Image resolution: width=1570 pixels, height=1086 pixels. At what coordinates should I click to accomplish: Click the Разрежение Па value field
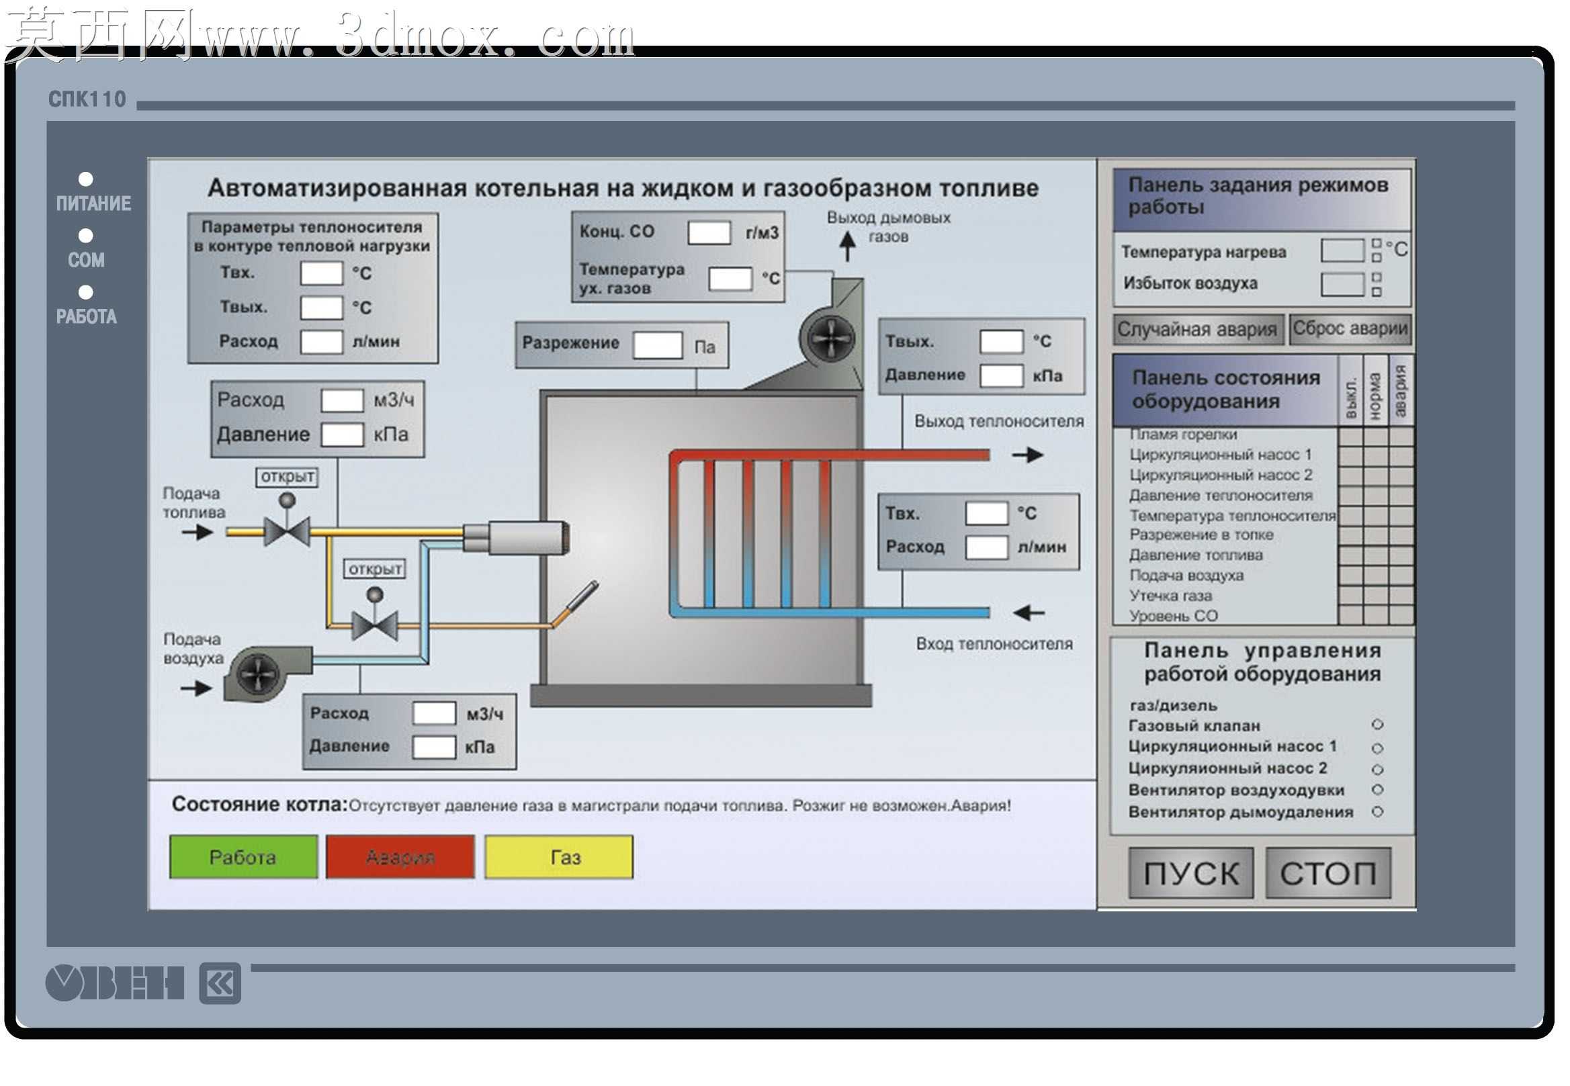[x=658, y=345]
